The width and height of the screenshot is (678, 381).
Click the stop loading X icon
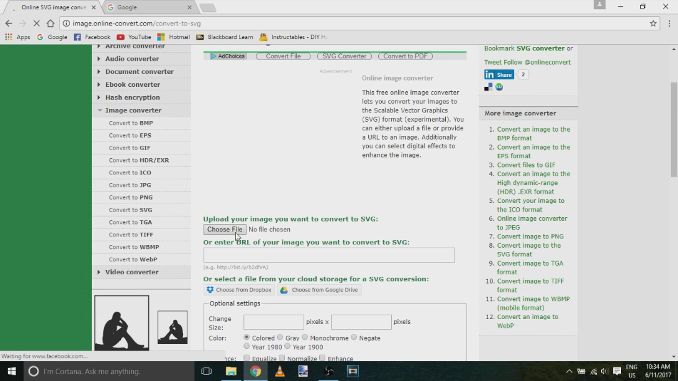[36, 24]
